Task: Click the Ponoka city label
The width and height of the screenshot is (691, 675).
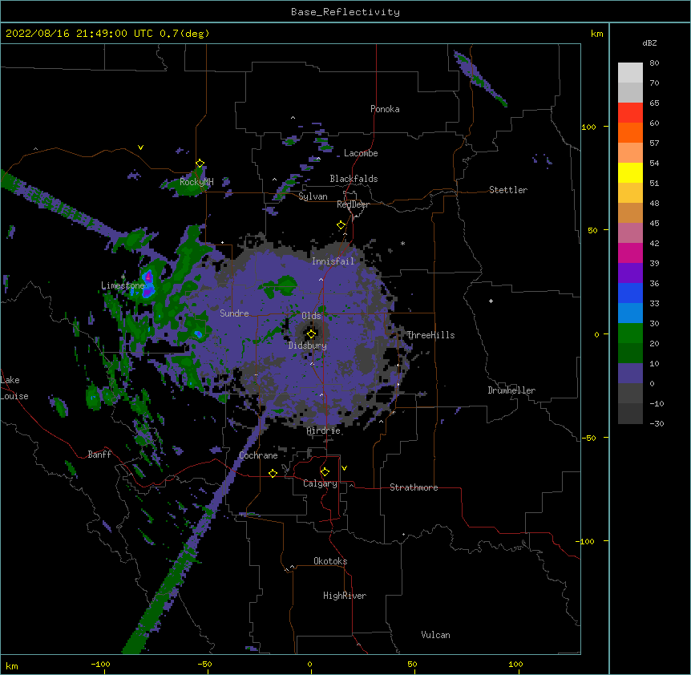Action: [x=385, y=109]
